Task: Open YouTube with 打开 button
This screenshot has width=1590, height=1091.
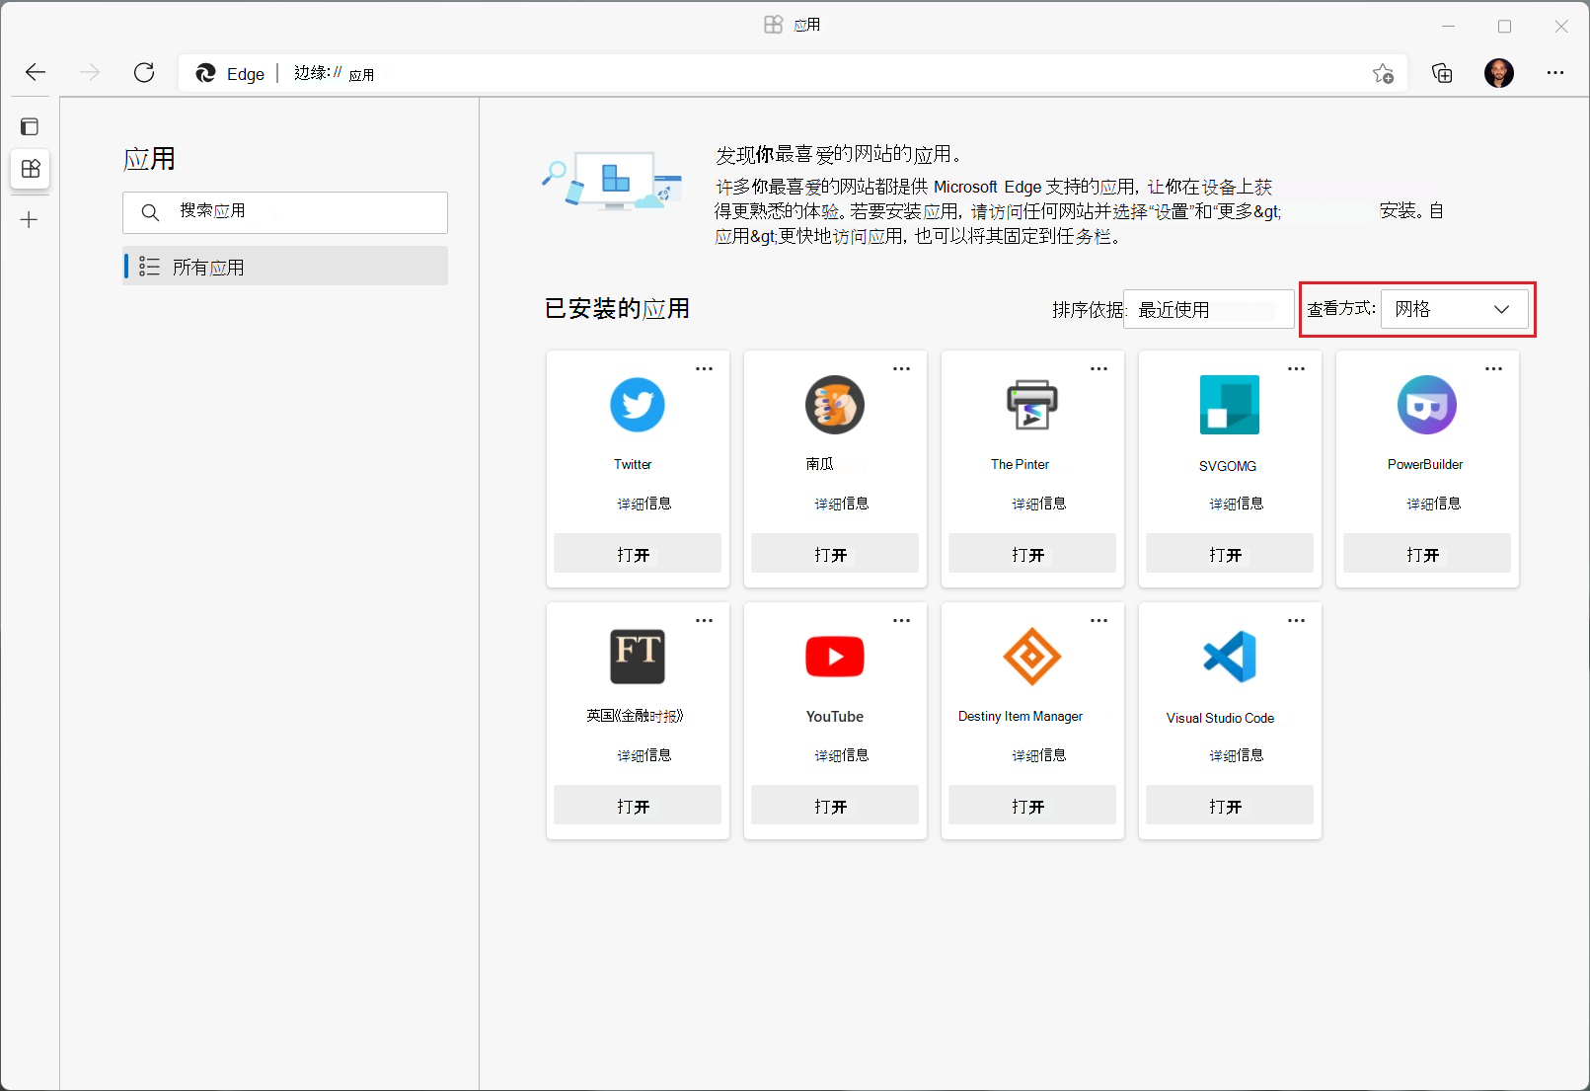Action: pos(835,806)
